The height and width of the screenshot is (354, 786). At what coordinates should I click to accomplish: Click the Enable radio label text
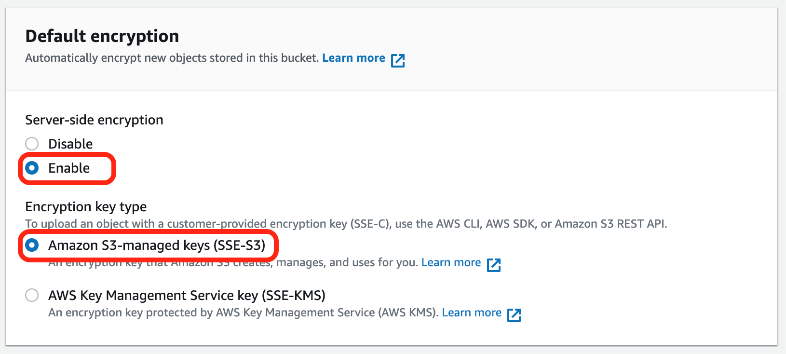pyautogui.click(x=69, y=168)
